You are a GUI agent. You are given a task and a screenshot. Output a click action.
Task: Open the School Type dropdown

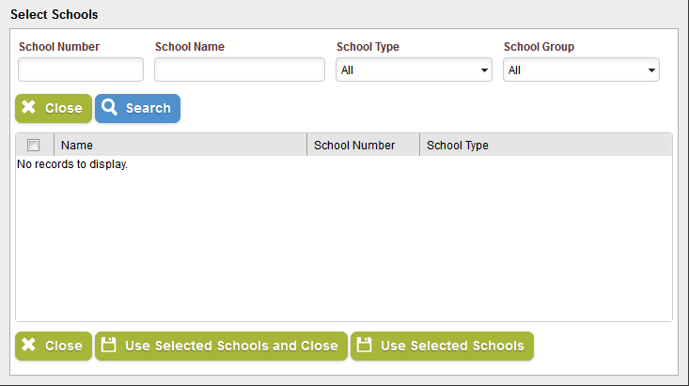tap(414, 70)
